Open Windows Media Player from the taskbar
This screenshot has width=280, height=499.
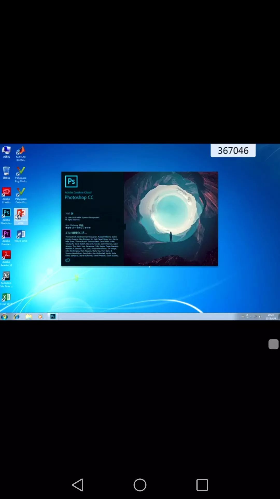(40, 317)
